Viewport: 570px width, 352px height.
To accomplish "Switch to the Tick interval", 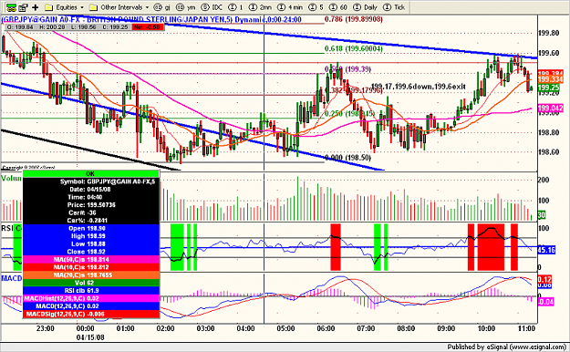I will click(394, 7).
